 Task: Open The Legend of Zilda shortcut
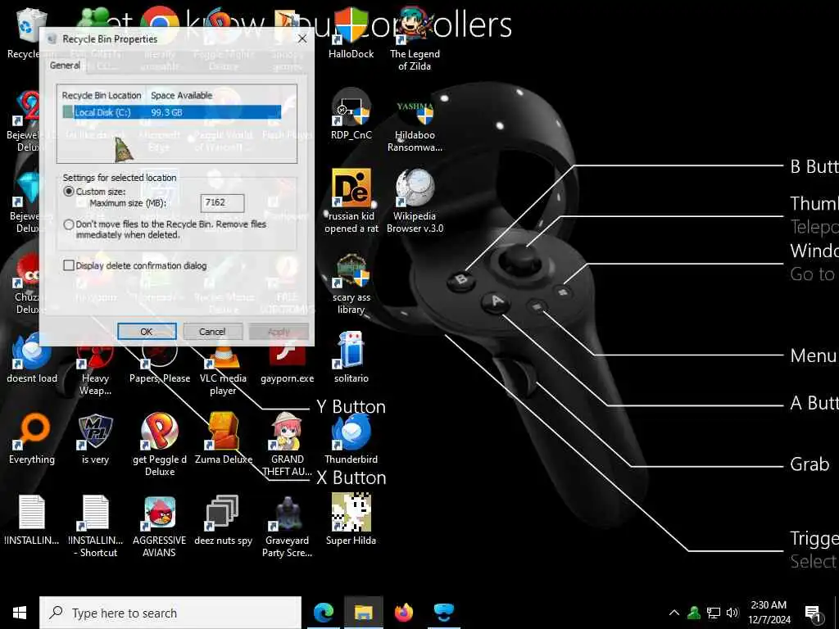coord(415,38)
